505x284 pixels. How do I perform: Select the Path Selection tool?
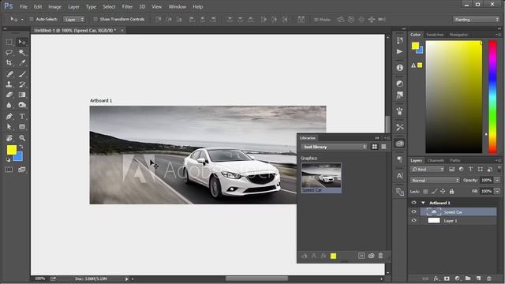click(x=9, y=127)
